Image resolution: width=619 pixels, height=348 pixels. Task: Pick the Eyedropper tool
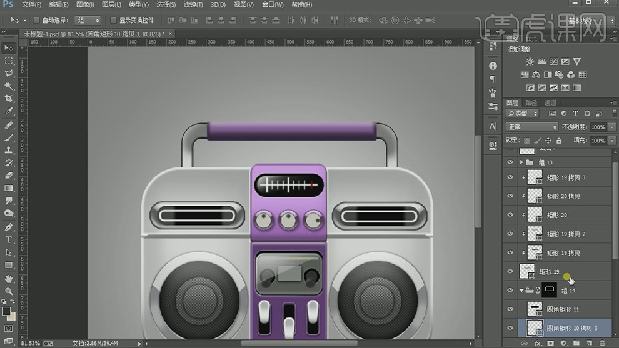click(9, 111)
